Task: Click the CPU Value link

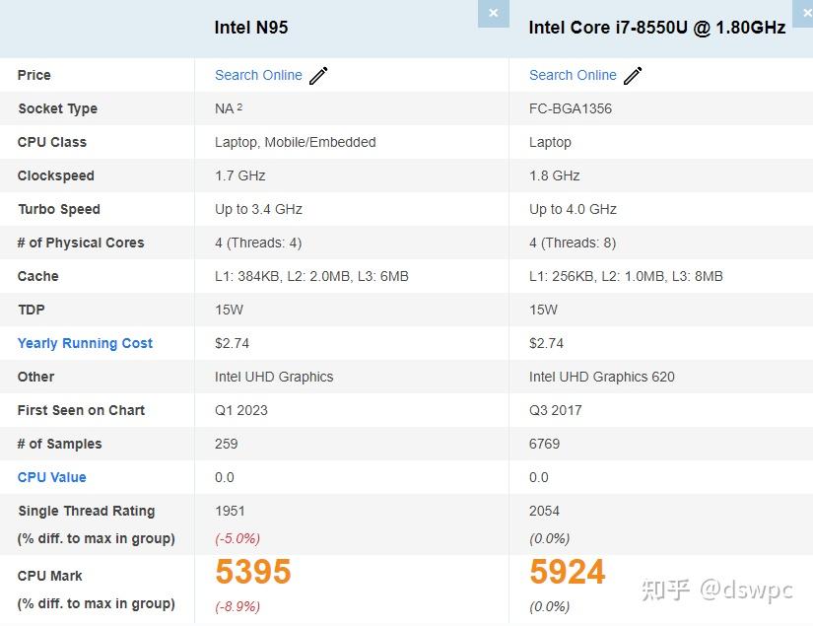Action: 51,477
